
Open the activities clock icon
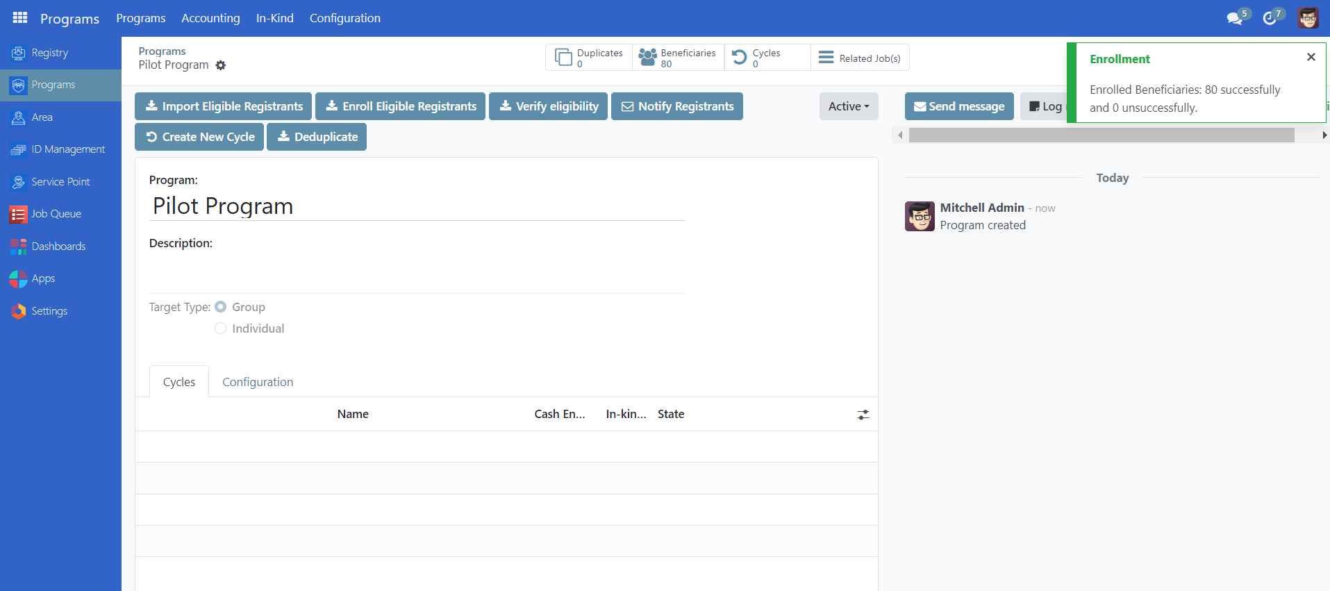click(x=1270, y=19)
